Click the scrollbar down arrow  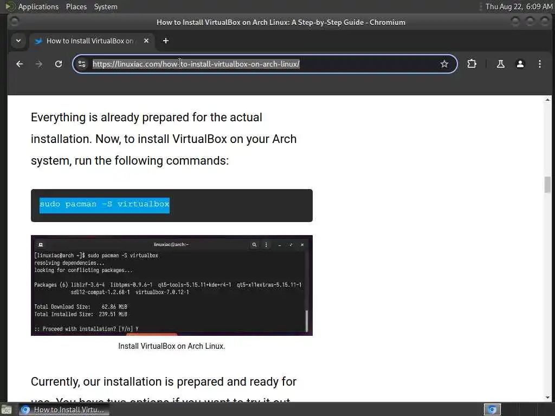pos(547,398)
